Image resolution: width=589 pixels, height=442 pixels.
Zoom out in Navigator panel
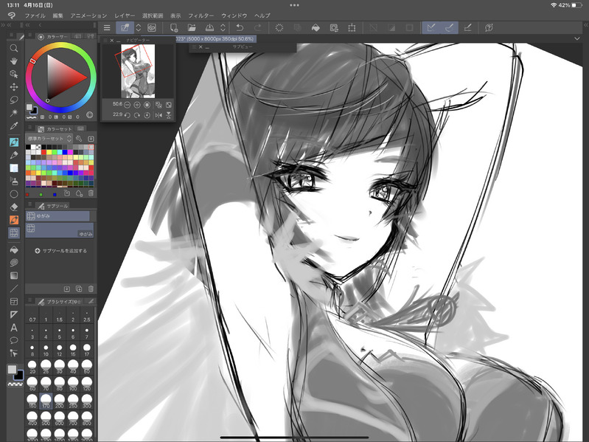[x=128, y=105]
